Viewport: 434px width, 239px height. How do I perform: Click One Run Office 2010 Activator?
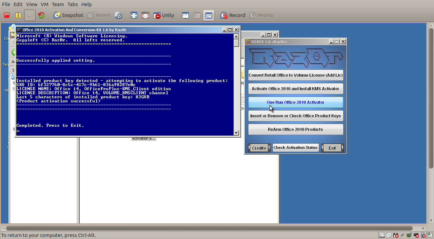[x=296, y=102]
